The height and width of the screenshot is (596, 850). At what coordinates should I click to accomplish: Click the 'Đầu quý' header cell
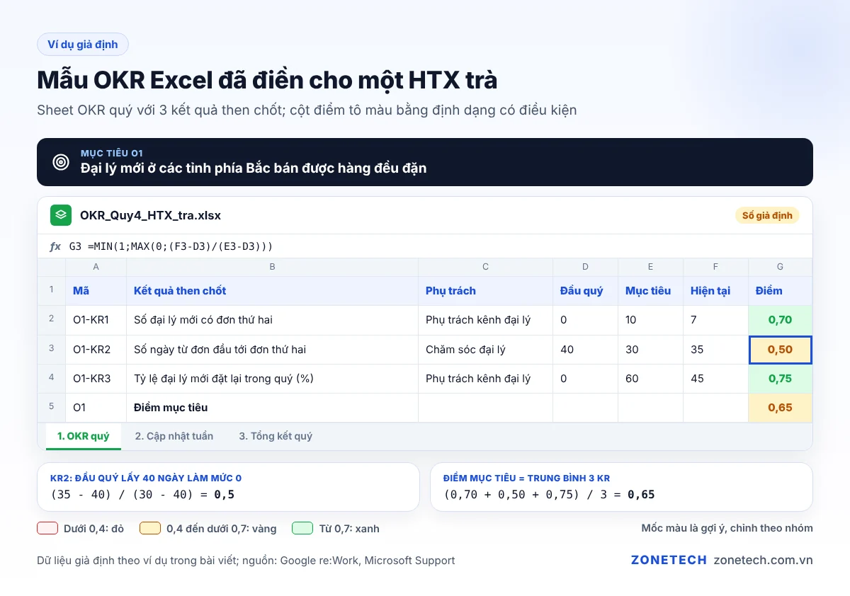click(x=585, y=291)
